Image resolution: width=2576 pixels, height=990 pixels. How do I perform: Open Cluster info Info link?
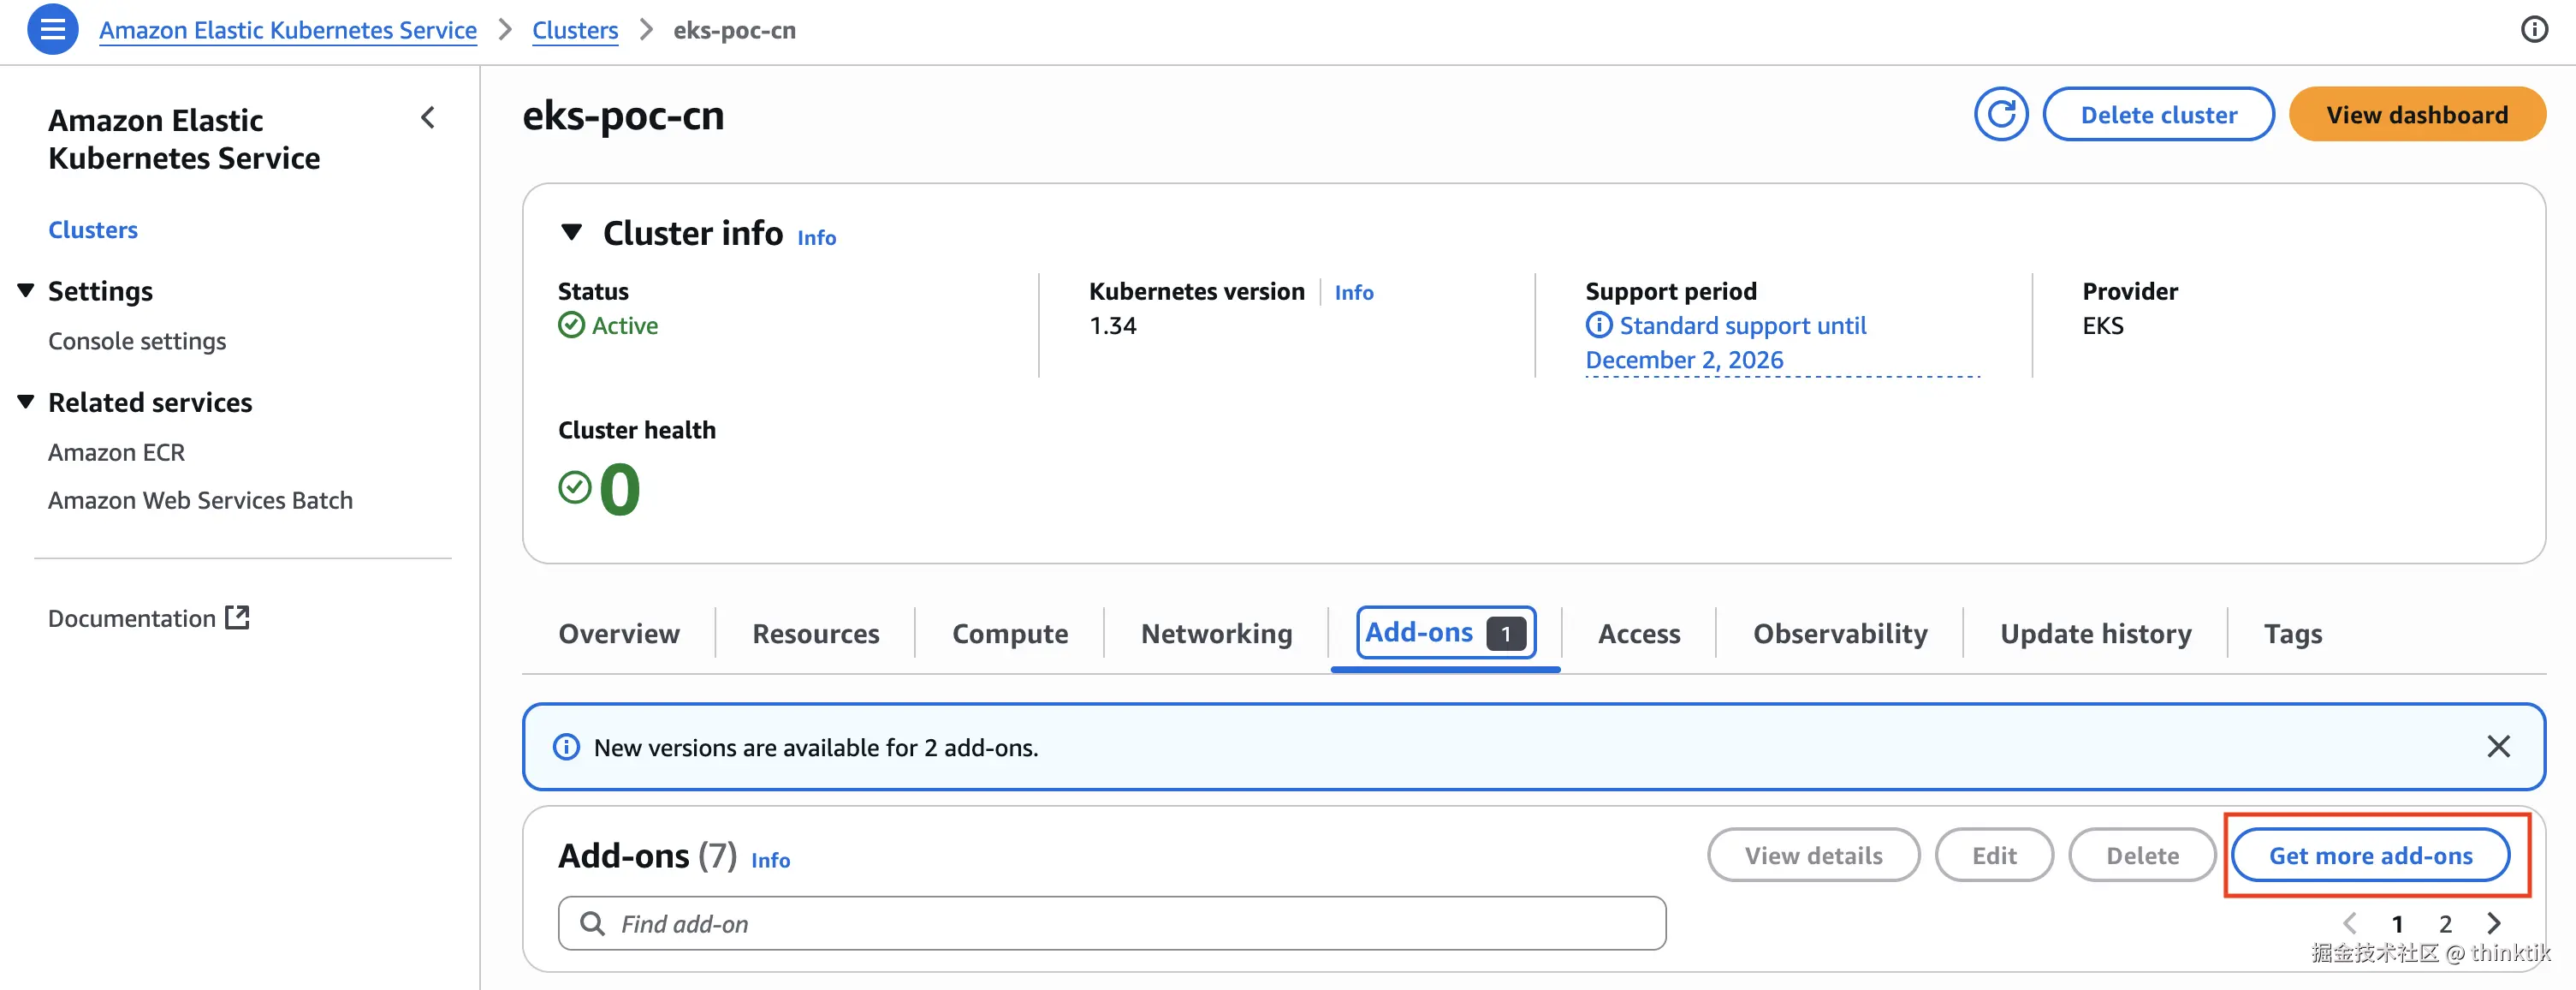coord(816,237)
